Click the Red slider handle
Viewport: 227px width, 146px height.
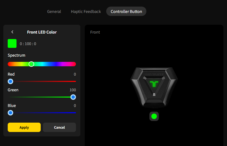point(10,81)
